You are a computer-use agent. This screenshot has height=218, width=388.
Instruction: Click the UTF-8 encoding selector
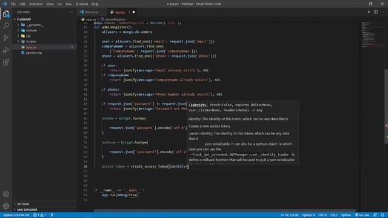tap(323, 215)
